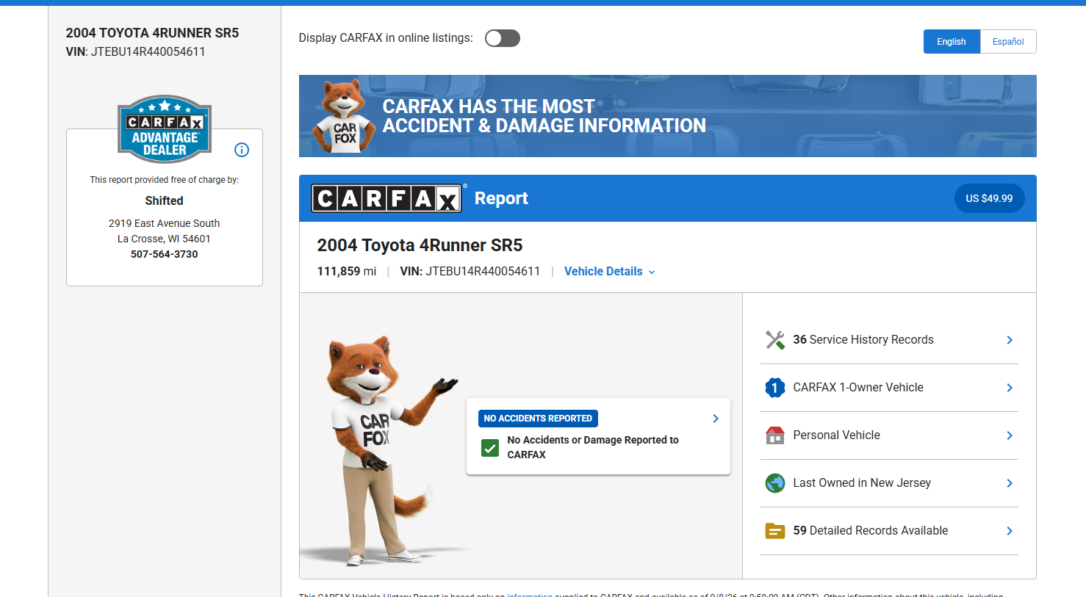The width and height of the screenshot is (1086, 597).
Task: Click the blue 1-Owner badge icon
Action: [774, 388]
